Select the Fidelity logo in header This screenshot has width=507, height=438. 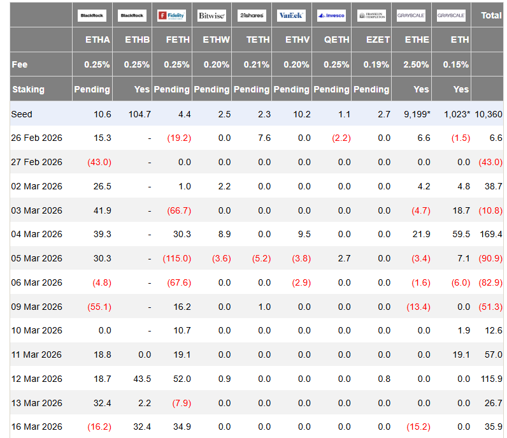pos(171,15)
